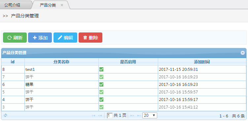Click the id cell with value 8

pos(13,70)
